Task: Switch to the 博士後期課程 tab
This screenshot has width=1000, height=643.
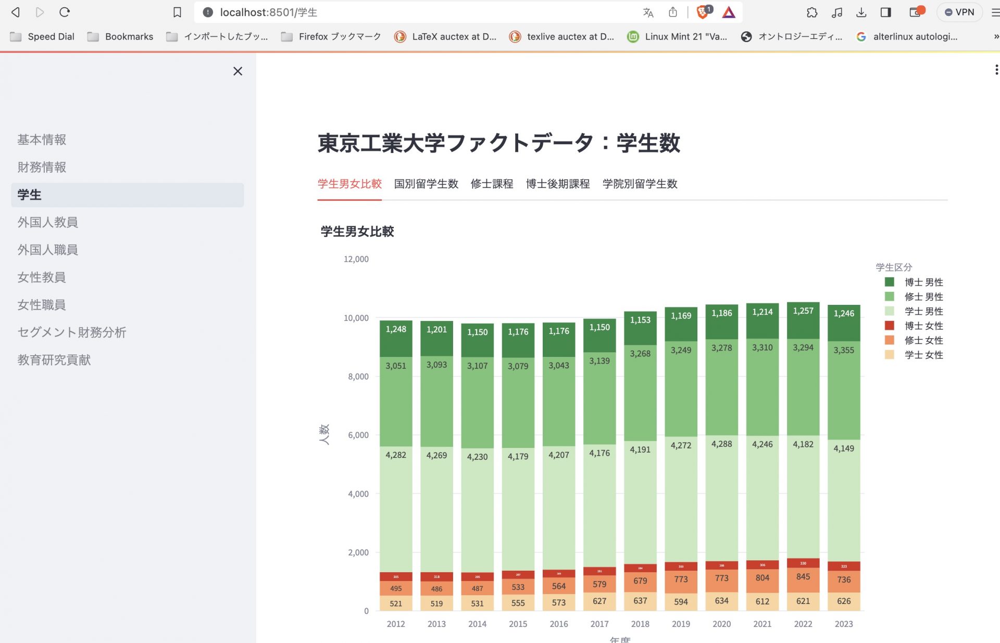Action: (558, 184)
